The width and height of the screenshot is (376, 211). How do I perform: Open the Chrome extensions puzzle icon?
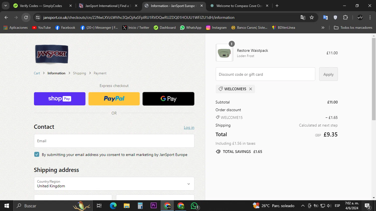(x=345, y=18)
